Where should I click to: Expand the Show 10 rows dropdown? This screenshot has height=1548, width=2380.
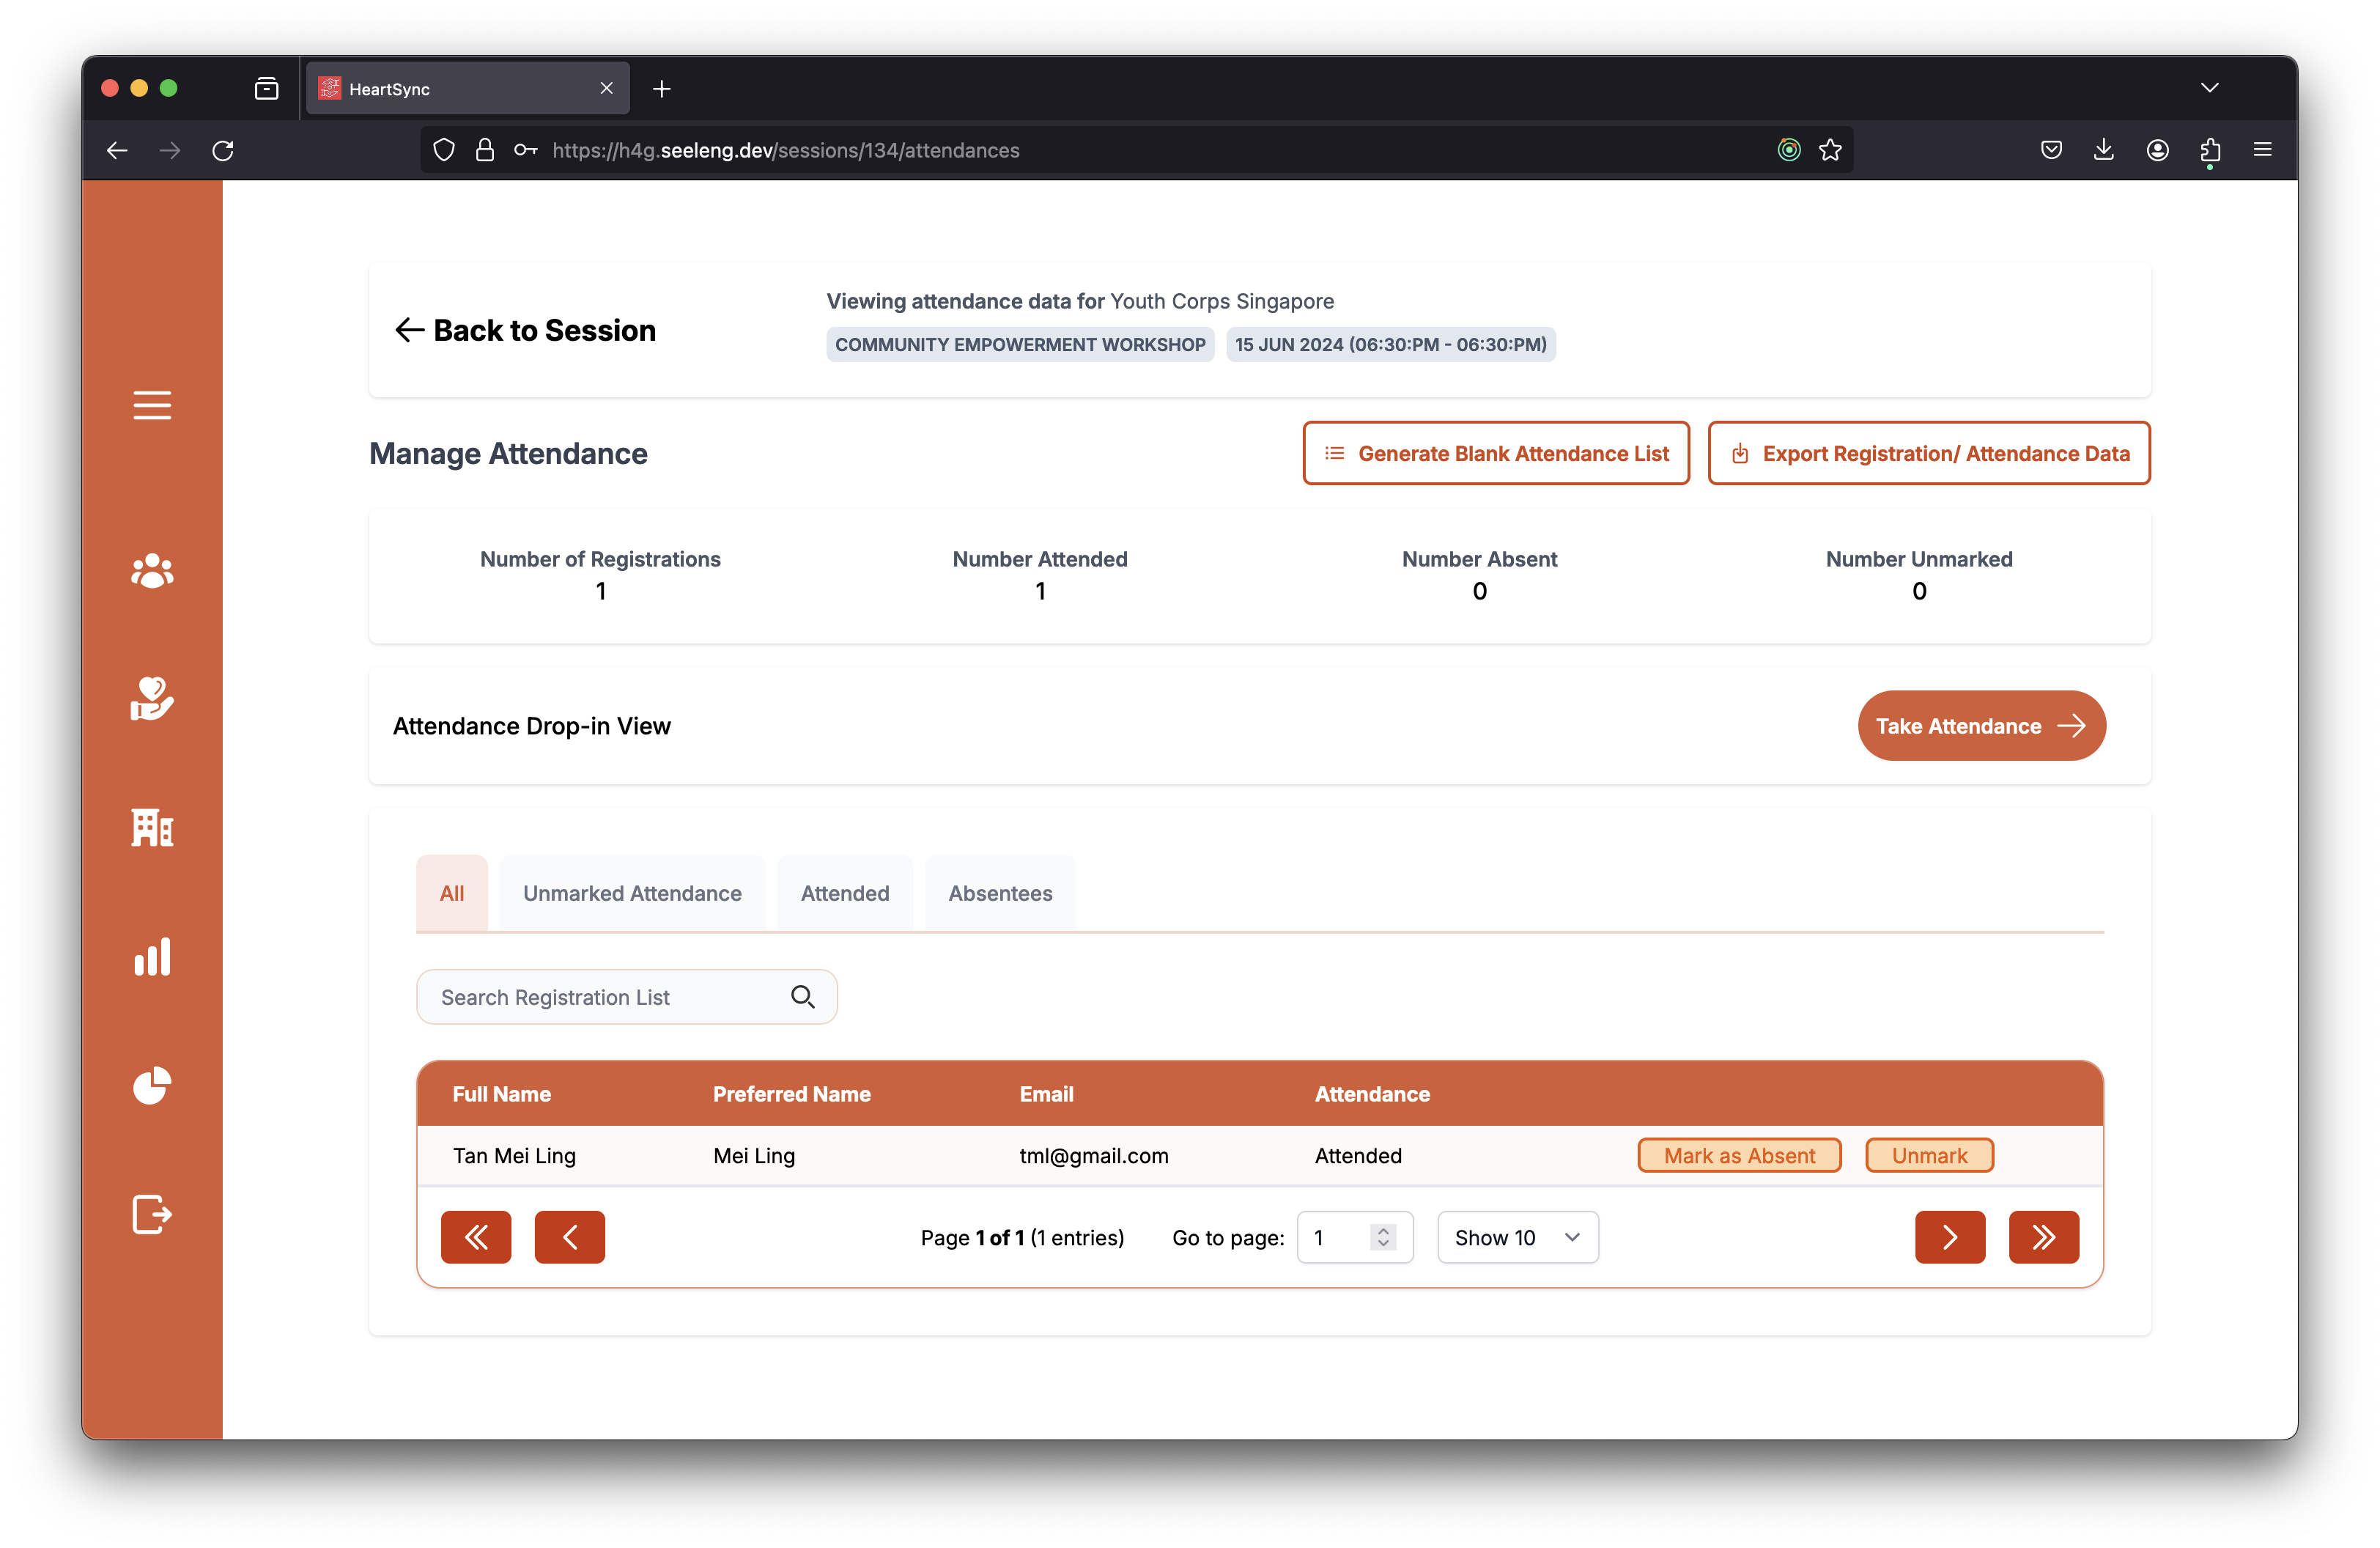coord(1517,1238)
